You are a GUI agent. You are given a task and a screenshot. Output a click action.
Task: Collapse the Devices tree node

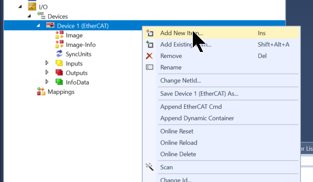click(x=29, y=16)
